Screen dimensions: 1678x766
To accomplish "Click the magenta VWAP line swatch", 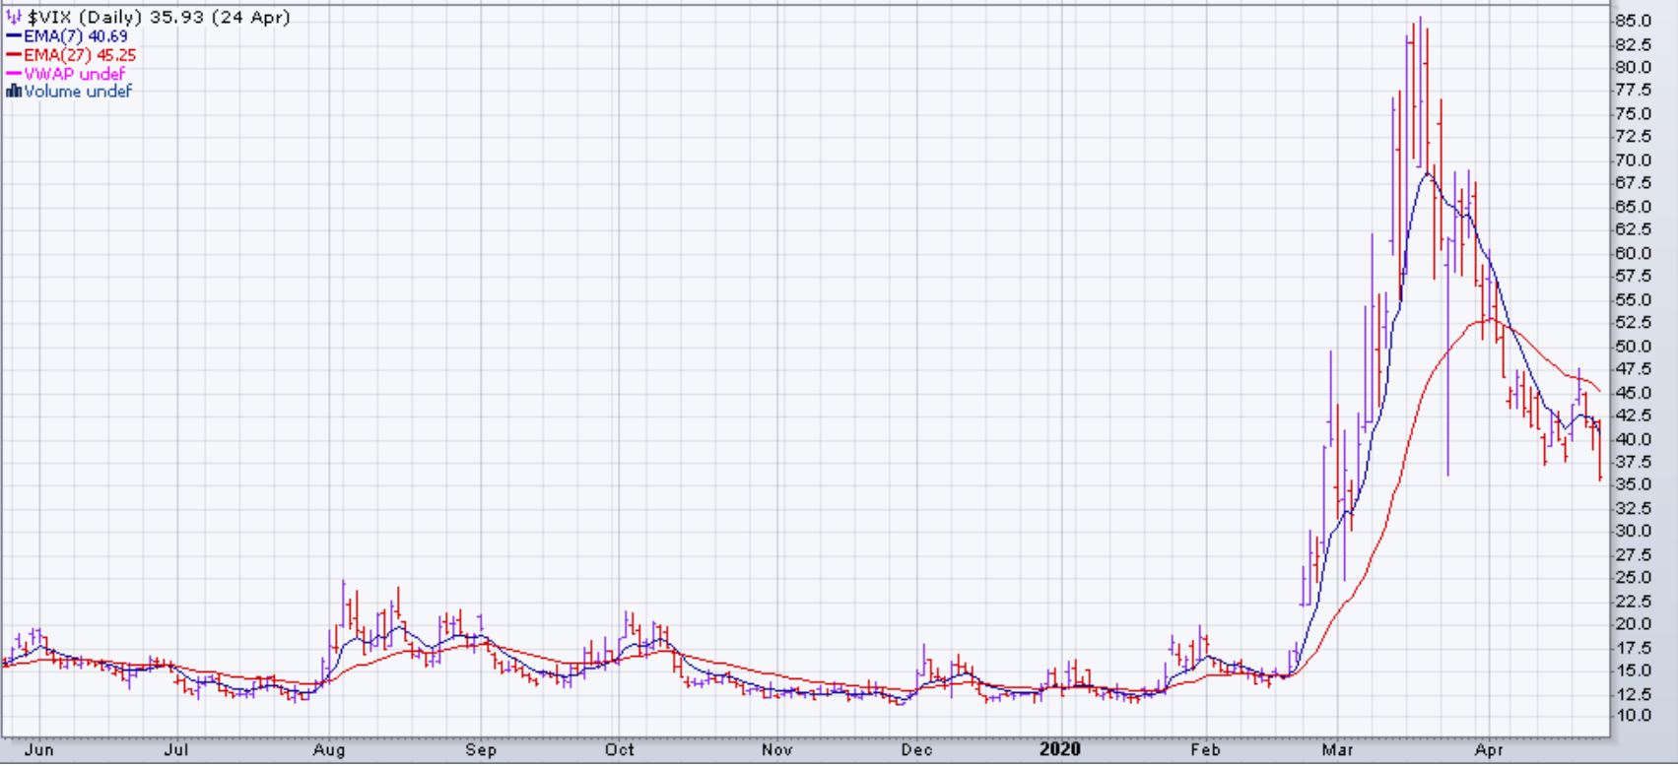I will click(14, 74).
